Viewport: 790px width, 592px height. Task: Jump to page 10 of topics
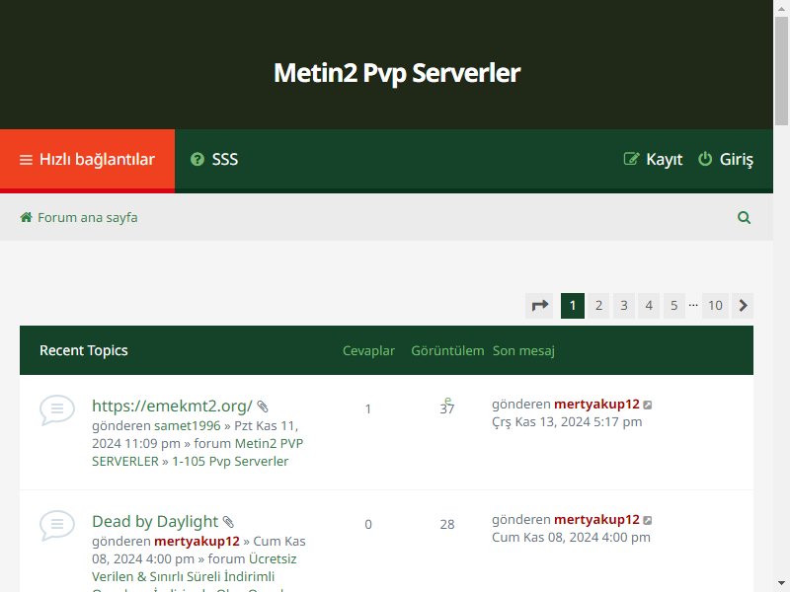pyautogui.click(x=715, y=306)
